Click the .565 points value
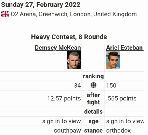The image size is (148, 135). (x=121, y=99)
